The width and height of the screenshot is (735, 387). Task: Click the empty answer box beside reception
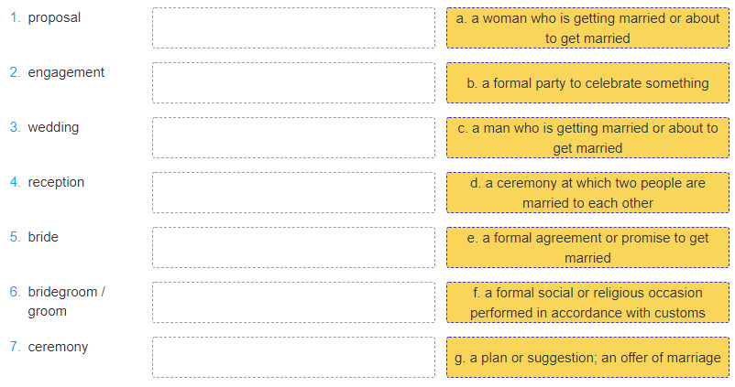[293, 192]
